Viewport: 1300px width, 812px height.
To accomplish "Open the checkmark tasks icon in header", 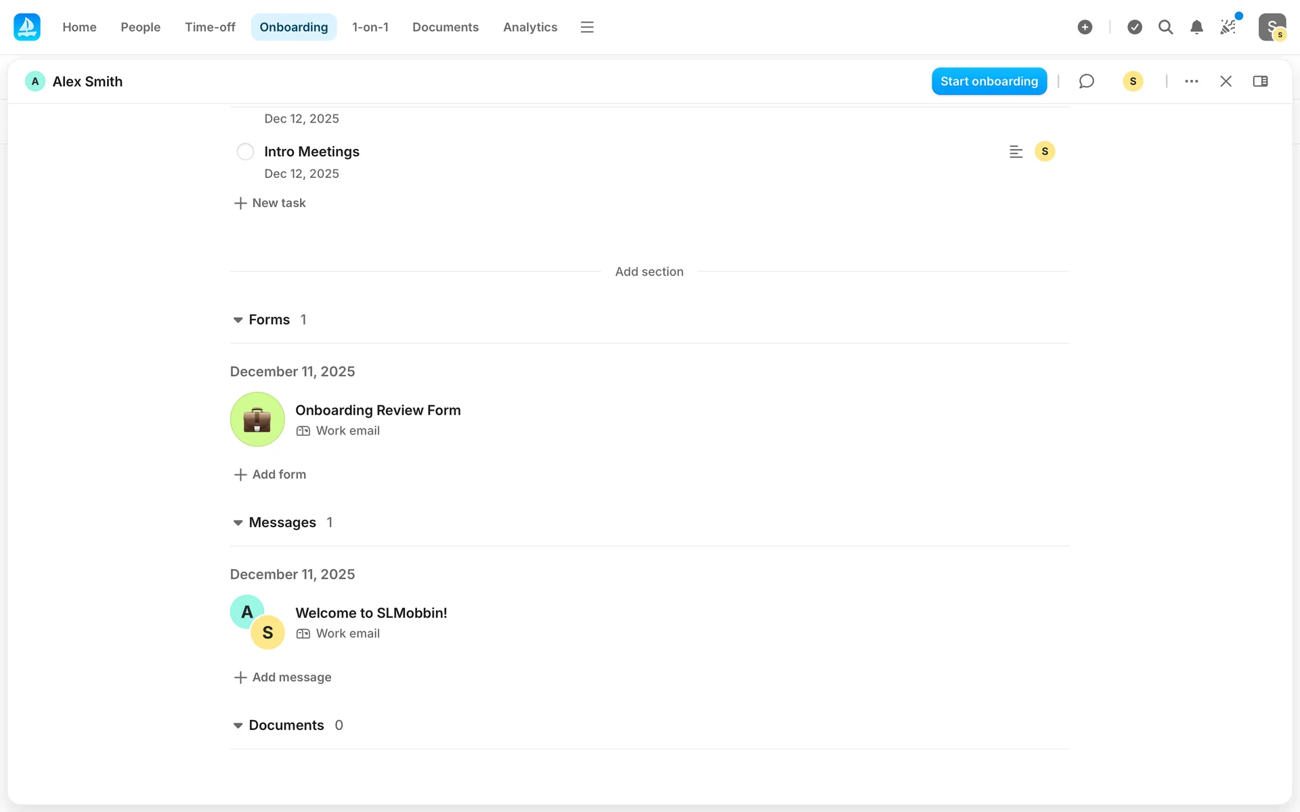I will coord(1135,27).
